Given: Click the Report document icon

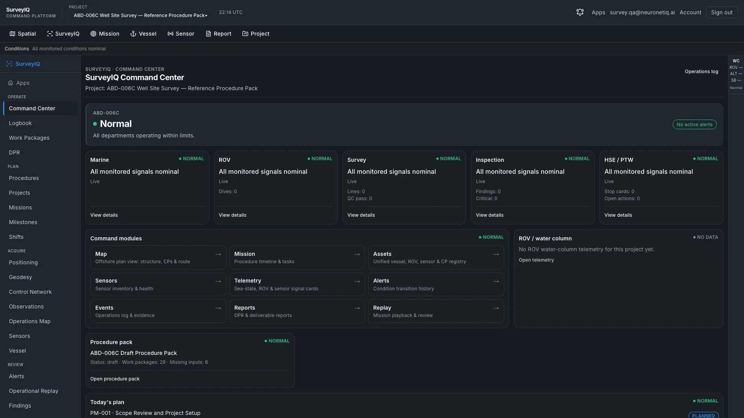Looking at the screenshot, I should [x=208, y=34].
